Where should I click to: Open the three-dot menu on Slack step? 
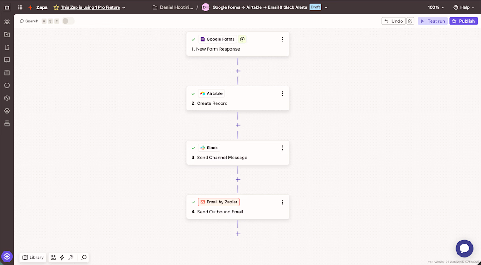pyautogui.click(x=282, y=148)
